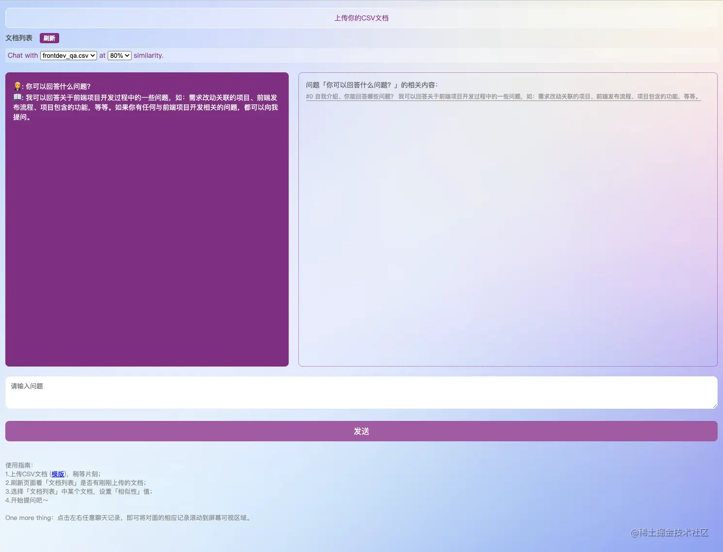Click the user question 你可以回答什么问题? chat record
723x552 pixels.
point(52,86)
